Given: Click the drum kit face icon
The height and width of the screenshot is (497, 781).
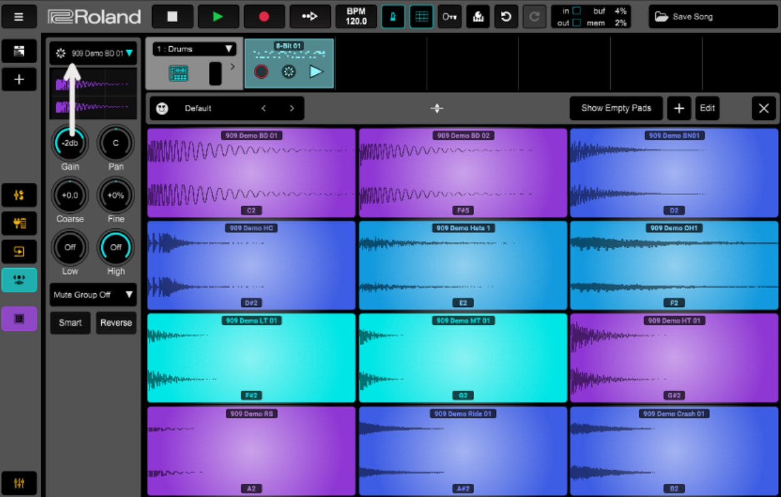Looking at the screenshot, I should (x=163, y=108).
